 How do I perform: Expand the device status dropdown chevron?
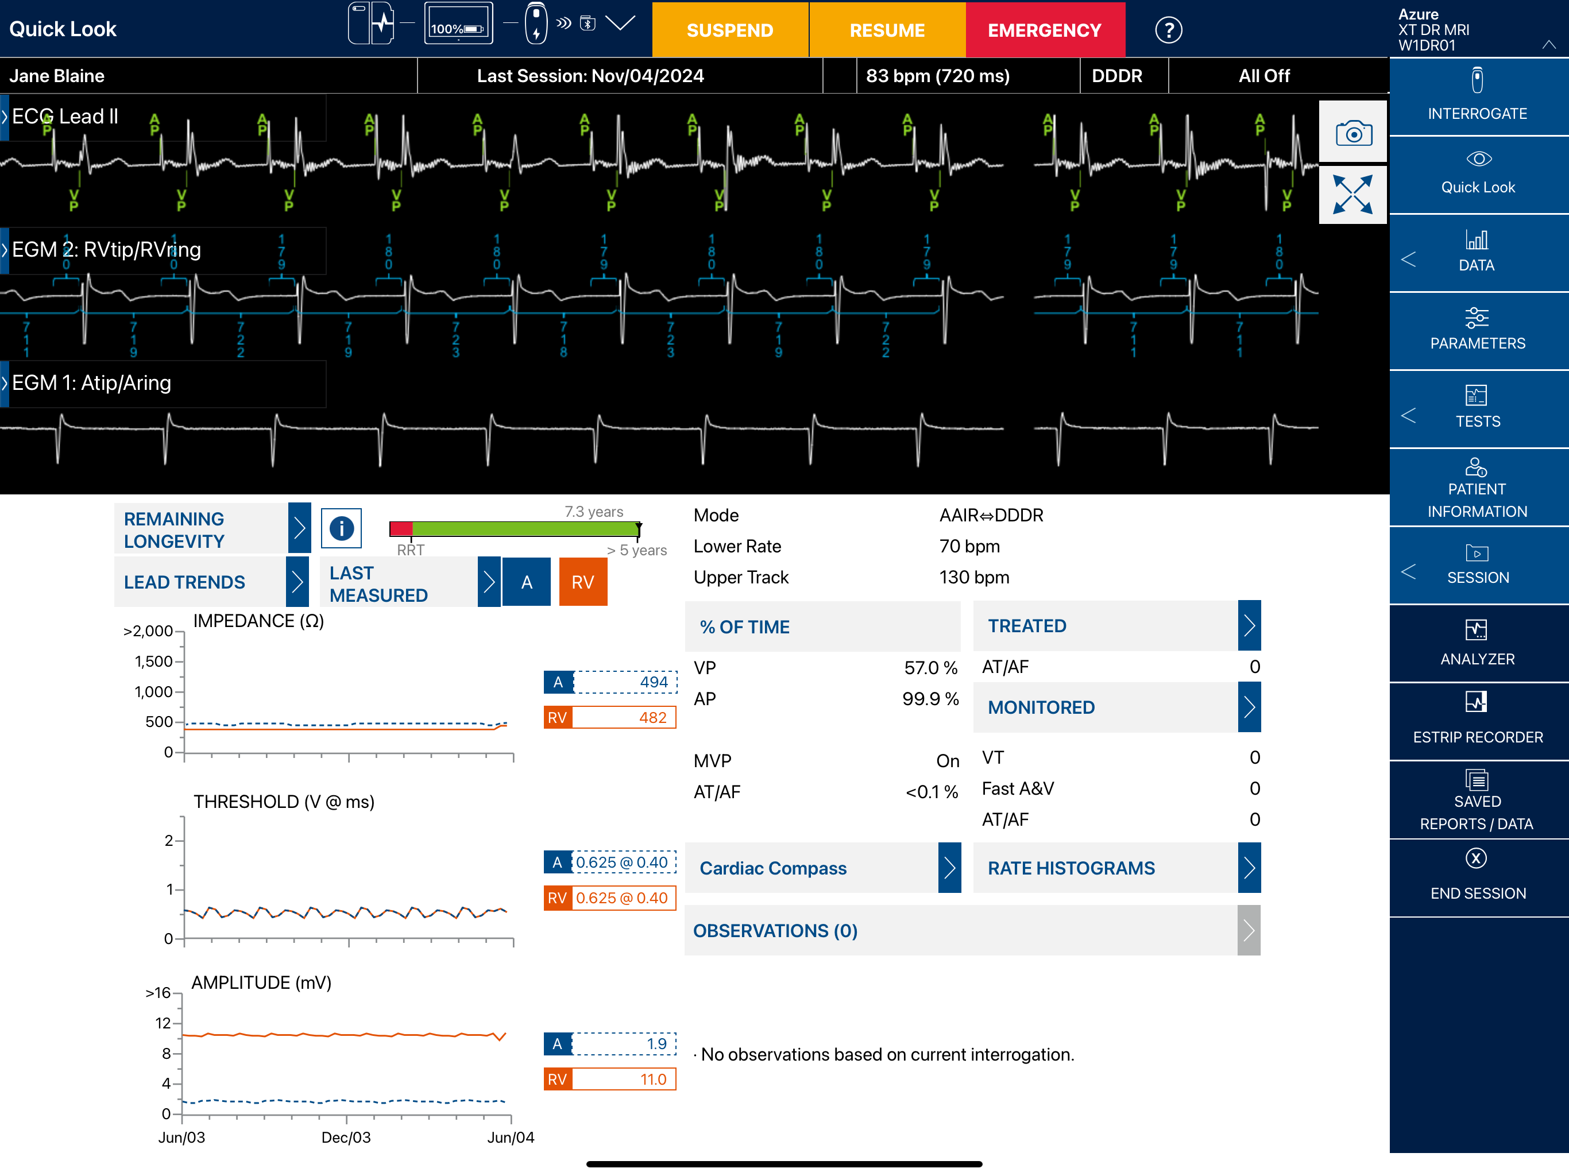pos(621,24)
